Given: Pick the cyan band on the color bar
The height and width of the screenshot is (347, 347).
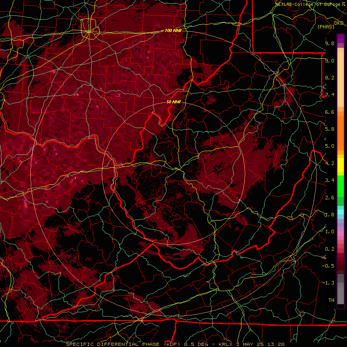Looking at the screenshot, I should pyautogui.click(x=340, y=212).
